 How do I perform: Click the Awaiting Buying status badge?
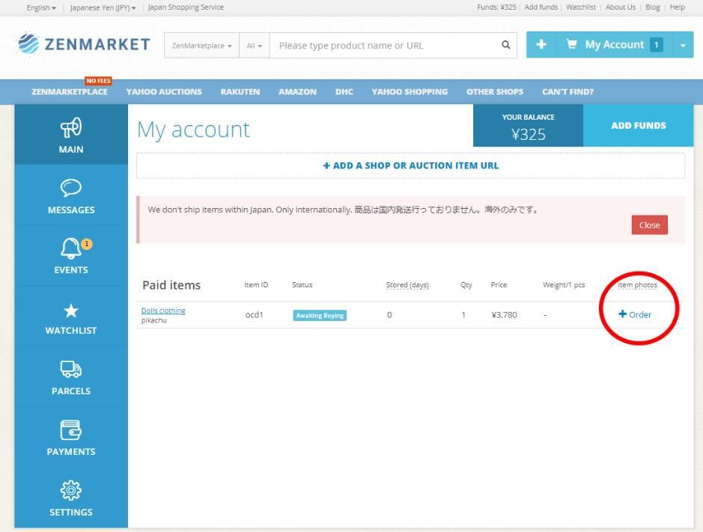click(x=320, y=316)
